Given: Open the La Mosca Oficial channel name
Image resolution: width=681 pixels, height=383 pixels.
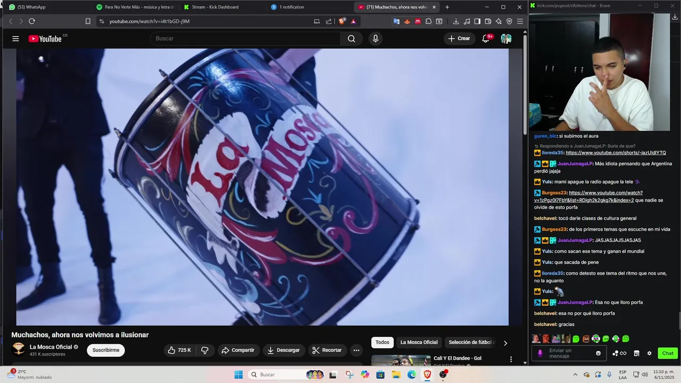Looking at the screenshot, I should tap(51, 347).
